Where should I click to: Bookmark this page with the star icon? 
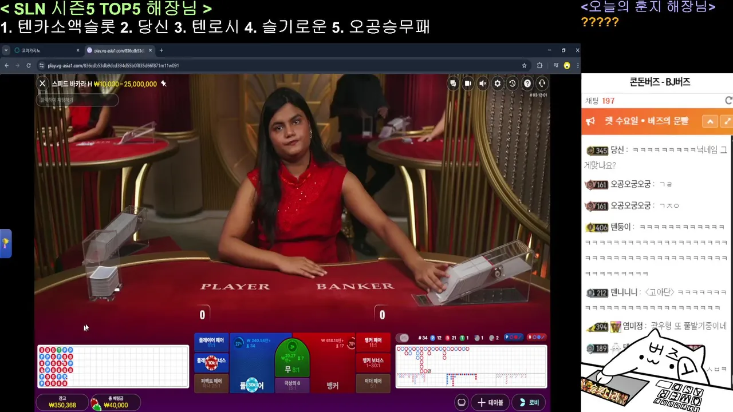click(524, 65)
